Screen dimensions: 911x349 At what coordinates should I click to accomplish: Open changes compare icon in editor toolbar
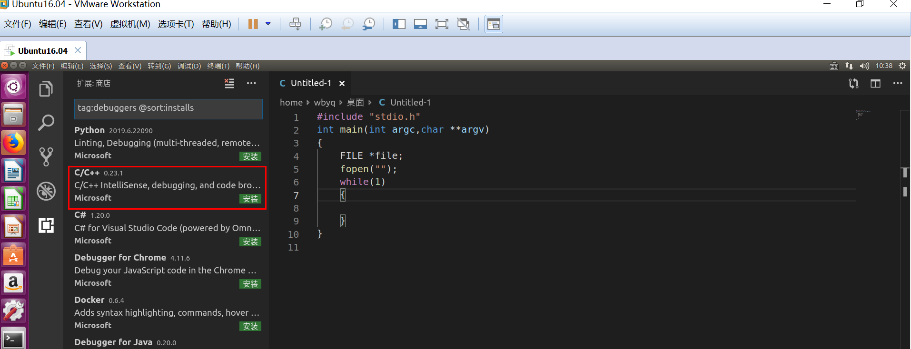tap(853, 84)
